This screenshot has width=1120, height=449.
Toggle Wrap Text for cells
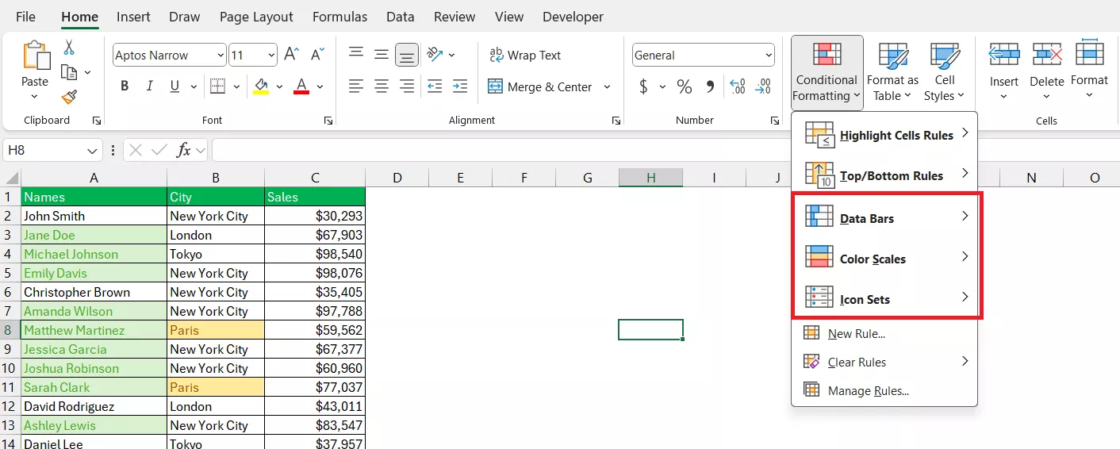[x=525, y=55]
